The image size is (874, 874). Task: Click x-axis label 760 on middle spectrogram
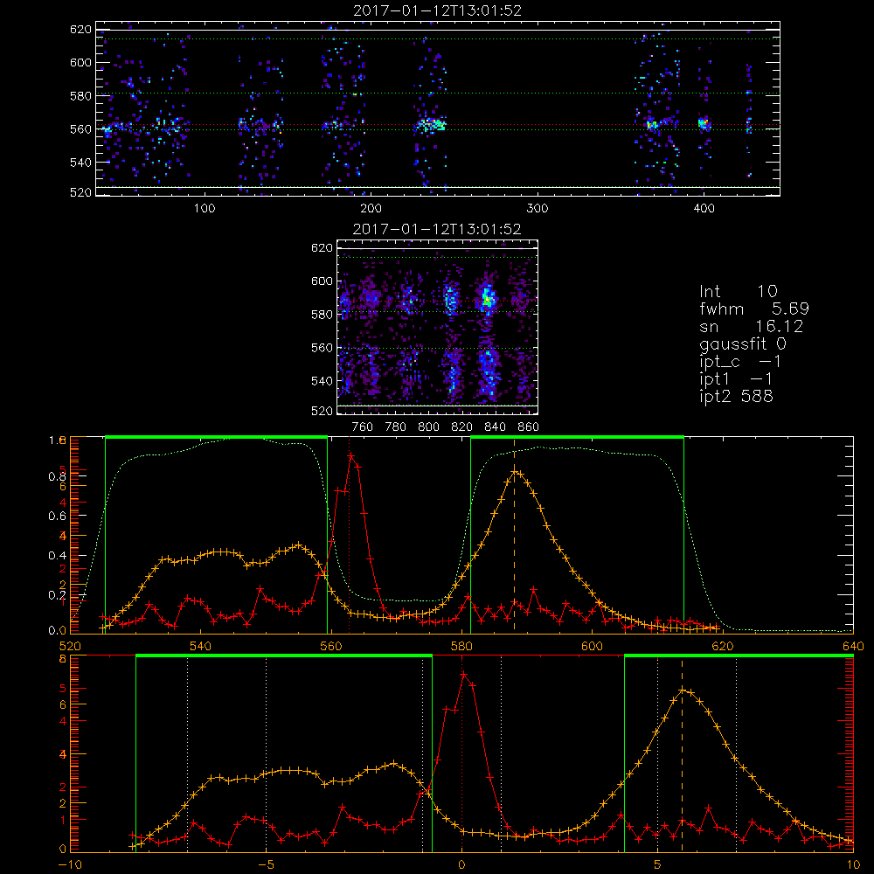[x=363, y=427]
